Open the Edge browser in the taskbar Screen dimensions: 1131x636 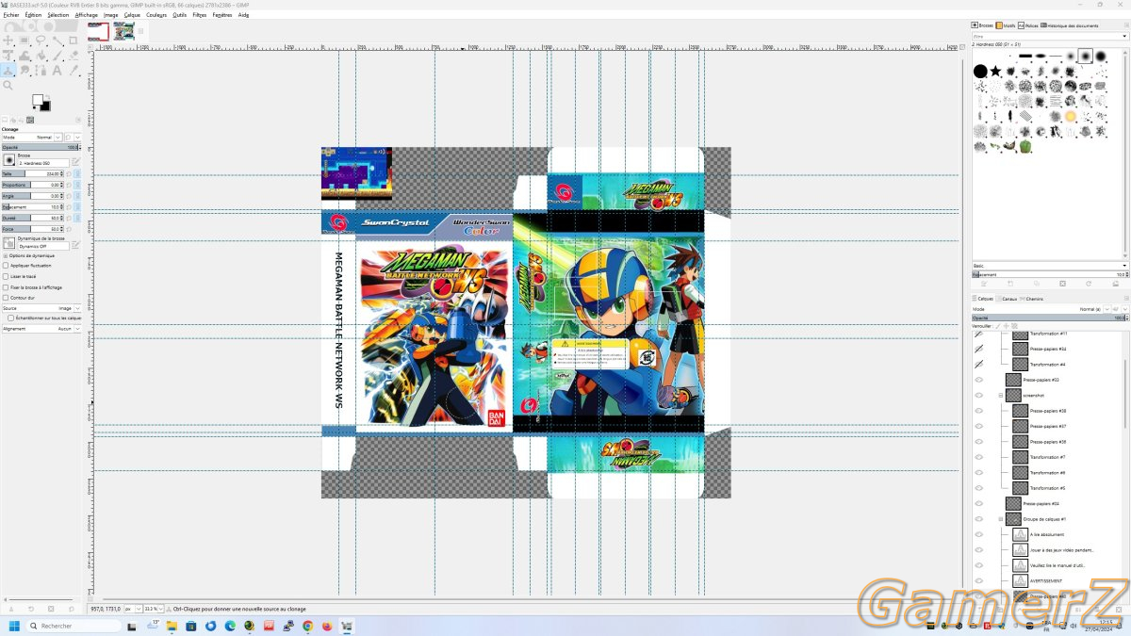point(230,626)
